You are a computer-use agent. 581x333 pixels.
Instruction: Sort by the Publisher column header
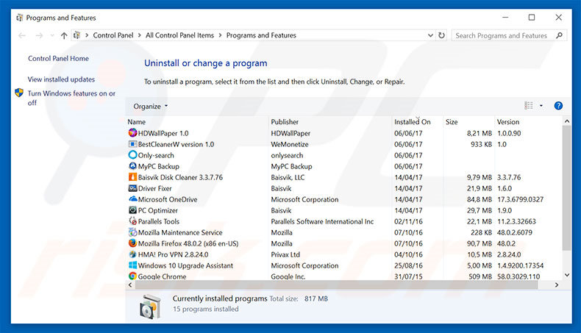tap(285, 122)
